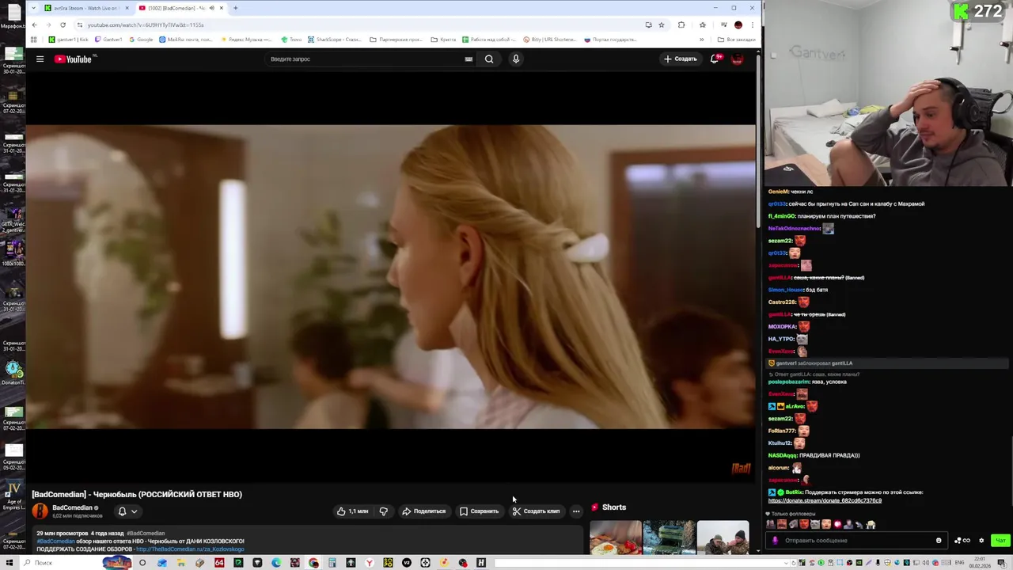
Task: Open the SharkScope bookmark
Action: (335, 40)
